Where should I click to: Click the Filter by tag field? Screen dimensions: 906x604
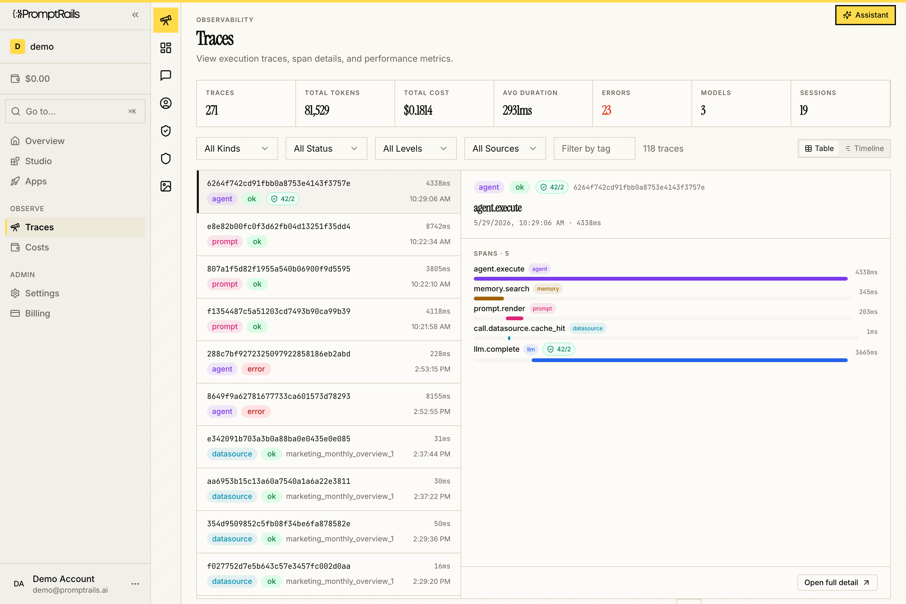(x=594, y=148)
